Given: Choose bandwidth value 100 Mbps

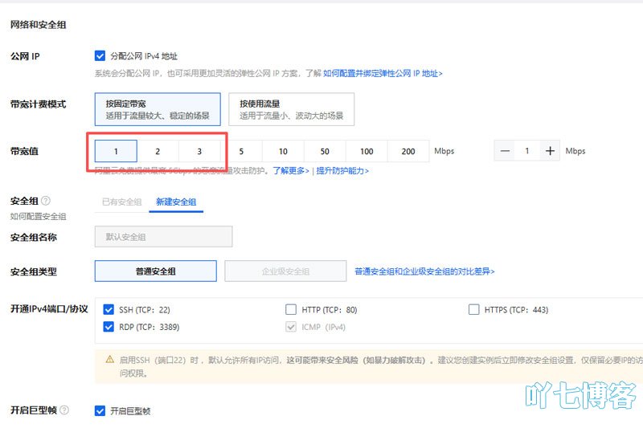Looking at the screenshot, I should 367,151.
